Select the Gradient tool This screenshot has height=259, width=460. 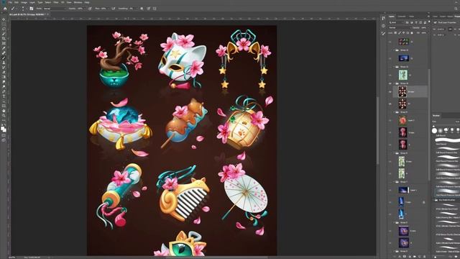tap(4, 77)
